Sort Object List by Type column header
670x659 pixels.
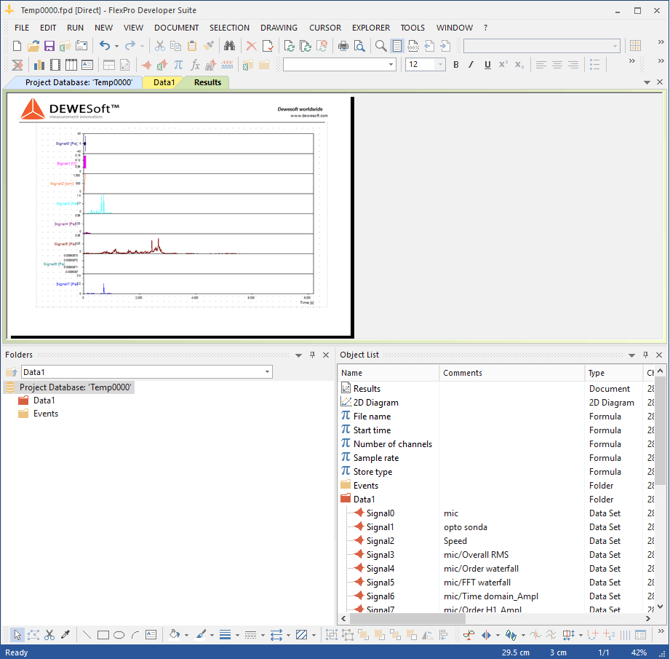tap(613, 373)
